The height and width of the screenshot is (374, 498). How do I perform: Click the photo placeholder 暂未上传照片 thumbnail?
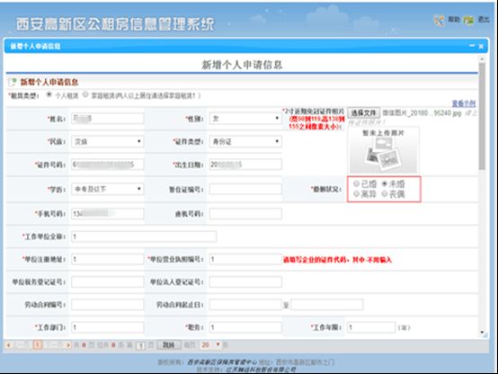pyautogui.click(x=383, y=150)
